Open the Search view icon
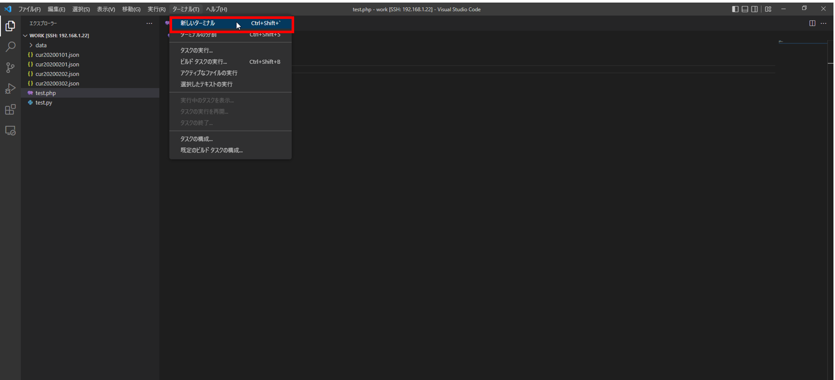835x380 pixels. 10,47
